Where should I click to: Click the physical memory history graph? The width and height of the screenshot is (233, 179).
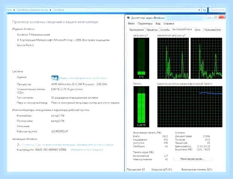point(190,107)
